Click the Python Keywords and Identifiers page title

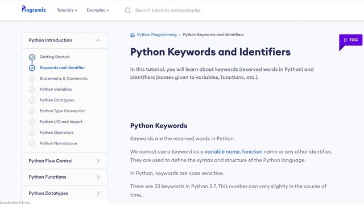click(210, 52)
